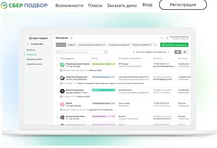Click the СБЕР ПОДБОР logo in page header

pyautogui.click(x=24, y=5)
